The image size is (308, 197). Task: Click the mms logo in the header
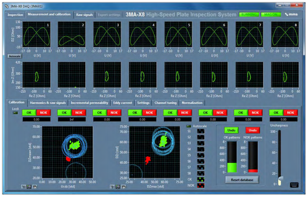pos(291,14)
